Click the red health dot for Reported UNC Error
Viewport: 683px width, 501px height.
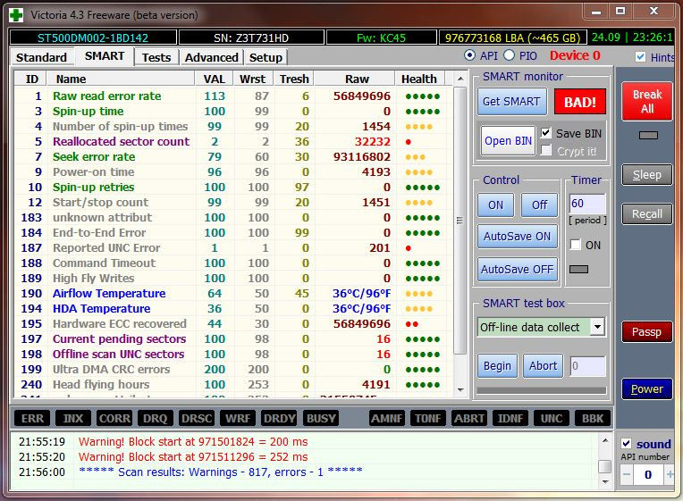tap(409, 248)
